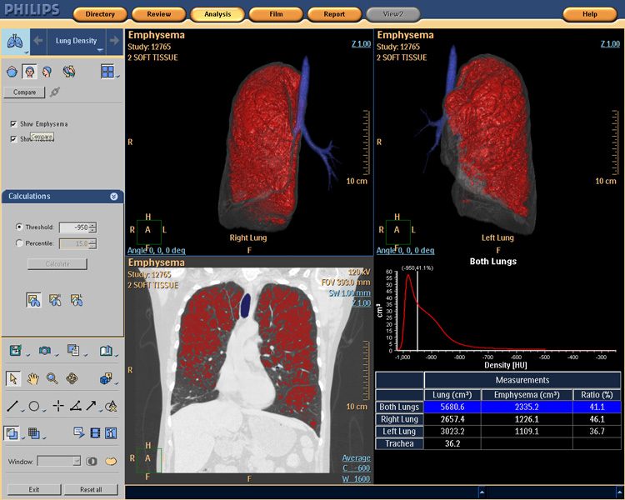Select the frontal face orientation icon
The height and width of the screenshot is (500, 625).
tap(29, 72)
